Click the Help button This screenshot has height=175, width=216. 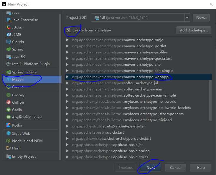point(201,168)
